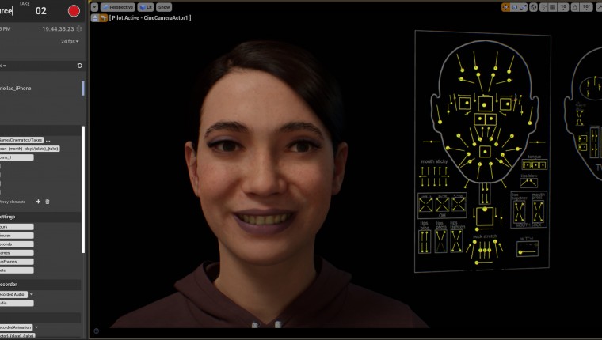Open the Perspective view menu
The width and height of the screenshot is (602, 340).
[x=118, y=7]
